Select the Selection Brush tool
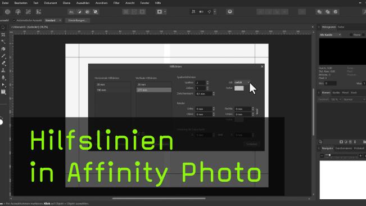366x206 pixels. 3,42
